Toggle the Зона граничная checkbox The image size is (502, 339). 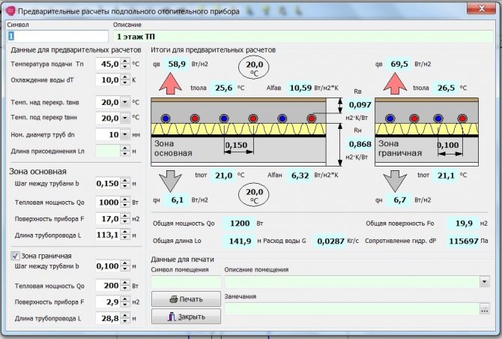15,256
